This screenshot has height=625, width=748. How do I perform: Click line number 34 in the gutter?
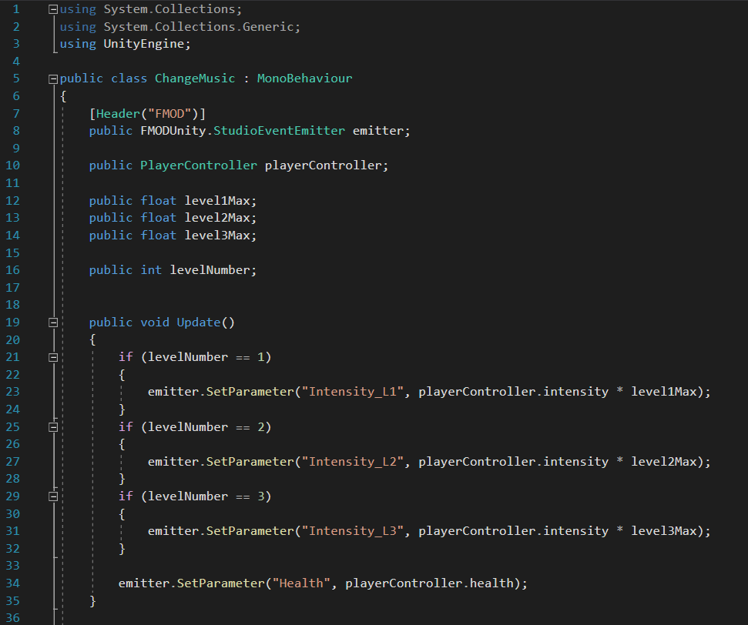pos(16,583)
